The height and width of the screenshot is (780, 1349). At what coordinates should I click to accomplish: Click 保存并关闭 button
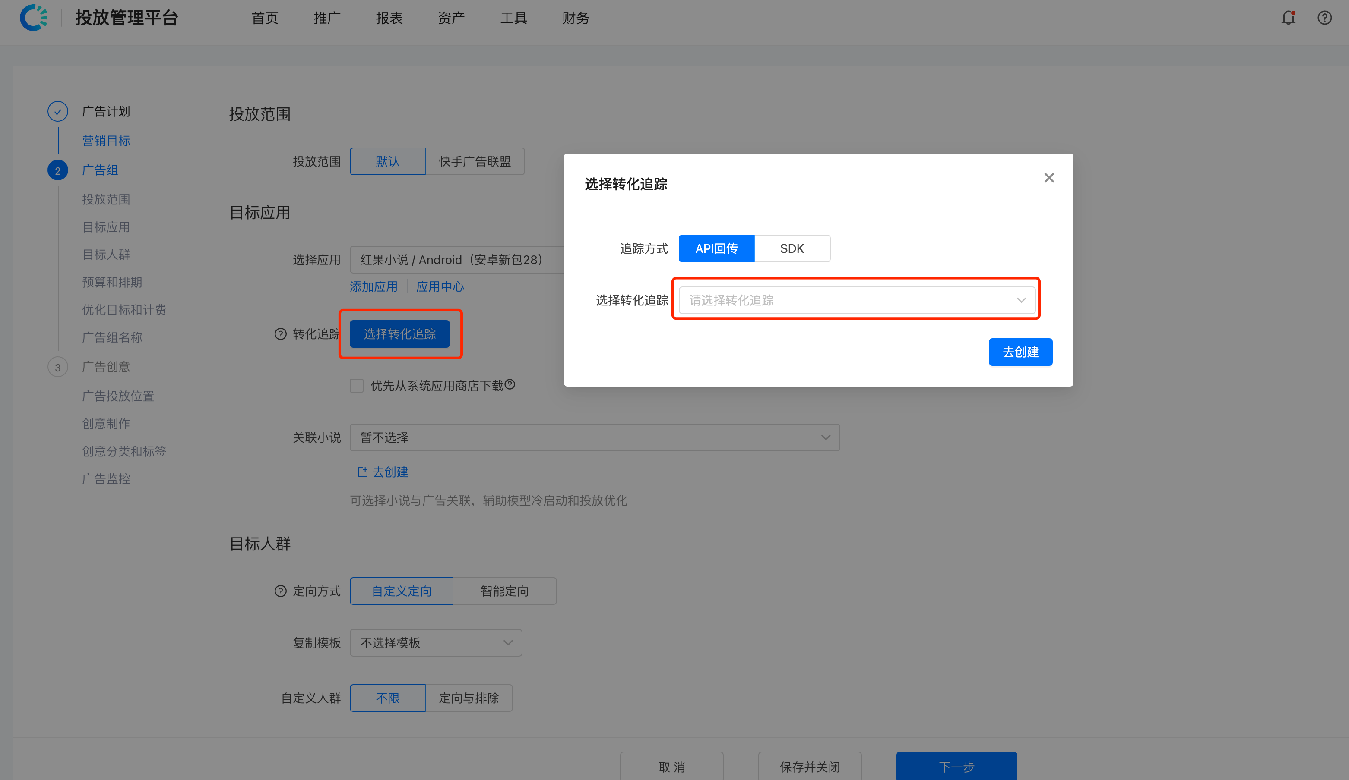(810, 766)
